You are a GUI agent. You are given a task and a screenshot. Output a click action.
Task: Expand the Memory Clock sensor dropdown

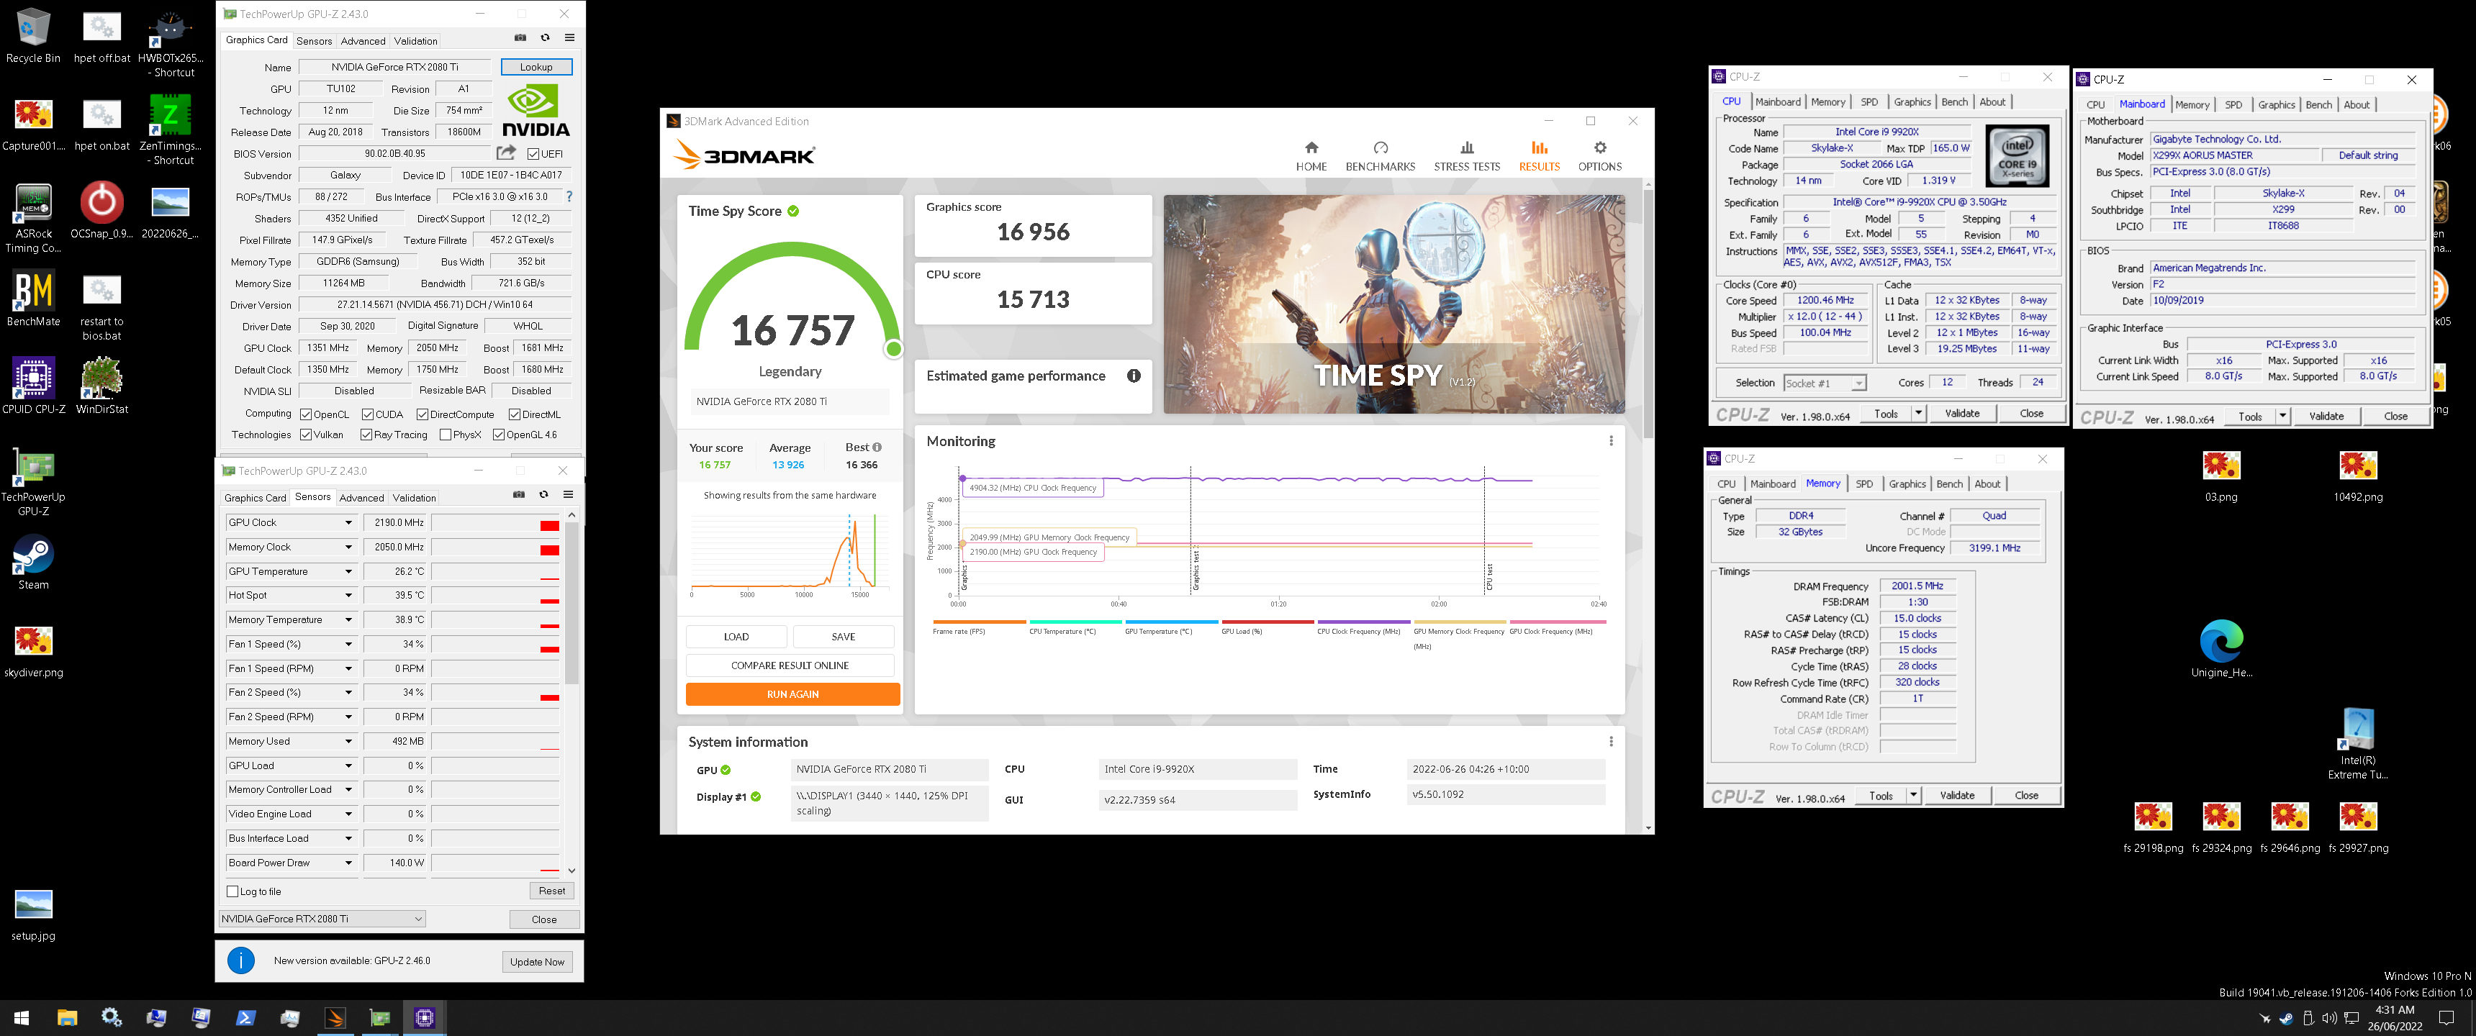[348, 547]
